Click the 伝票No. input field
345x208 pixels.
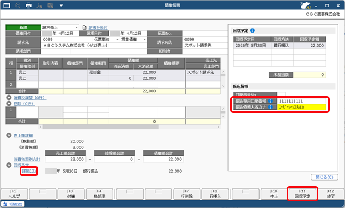point(205,33)
